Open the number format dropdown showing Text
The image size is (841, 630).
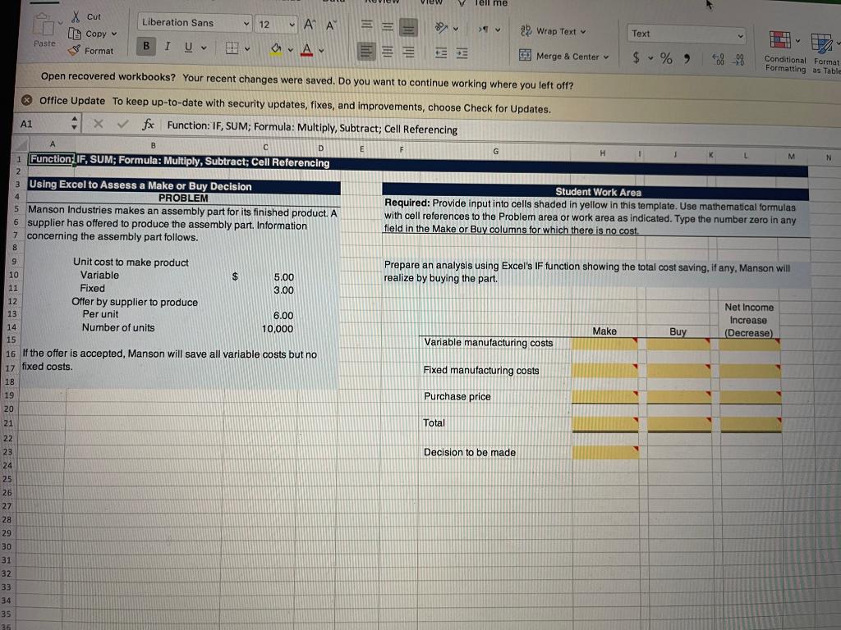pyautogui.click(x=686, y=34)
